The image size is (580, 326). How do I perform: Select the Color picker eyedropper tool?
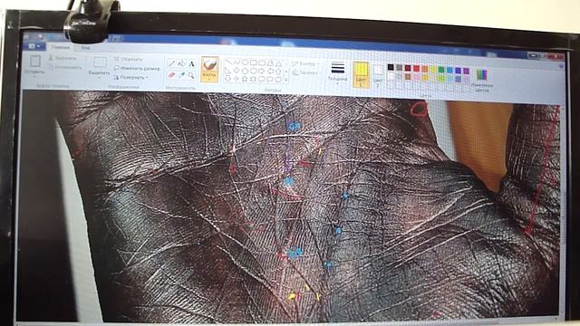[181, 75]
